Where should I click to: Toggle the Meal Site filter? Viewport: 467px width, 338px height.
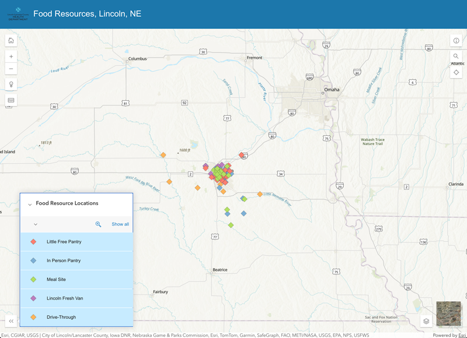pyautogui.click(x=76, y=279)
